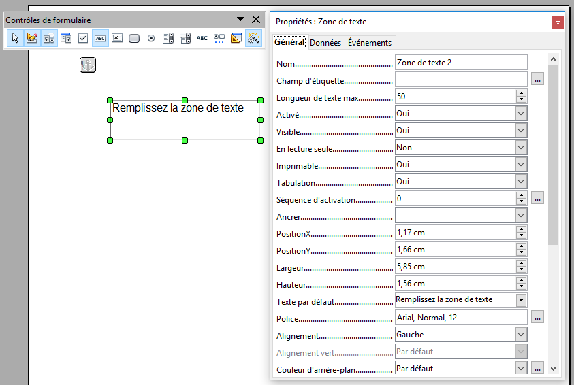
Task: Expand the Alignement dropdown
Action: 521,335
